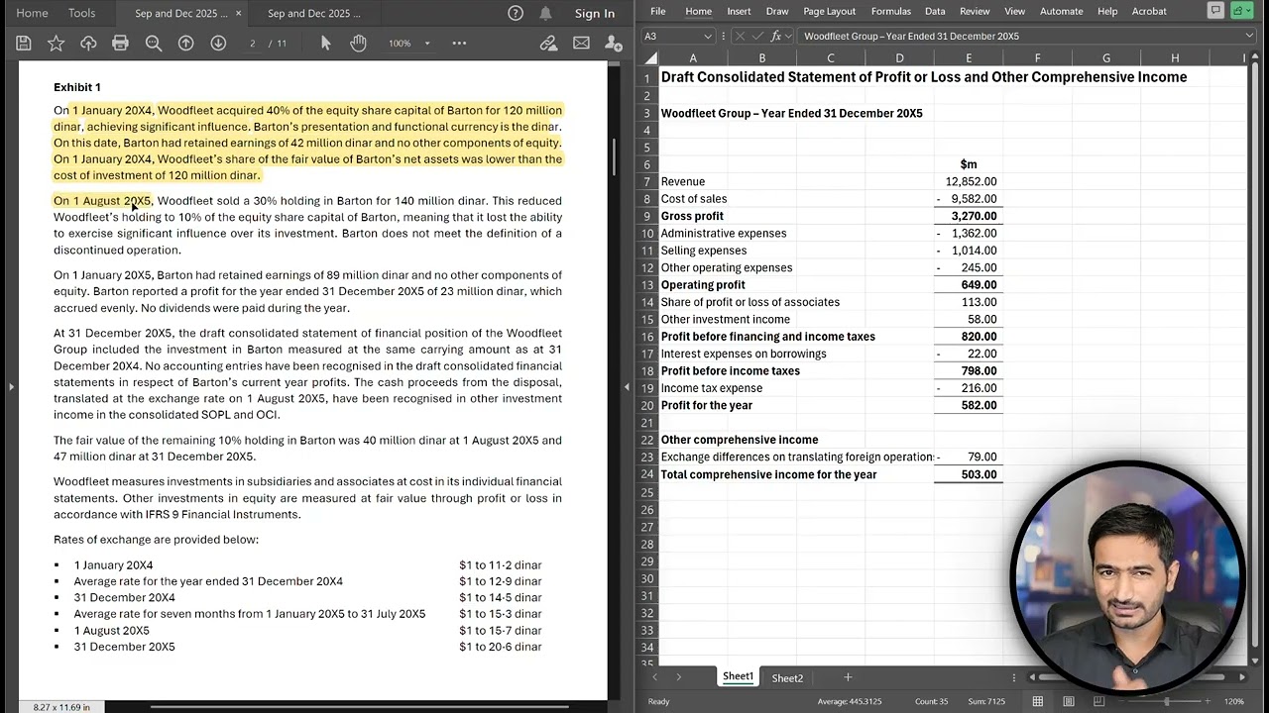Open Acrobat Home tab

tap(32, 13)
